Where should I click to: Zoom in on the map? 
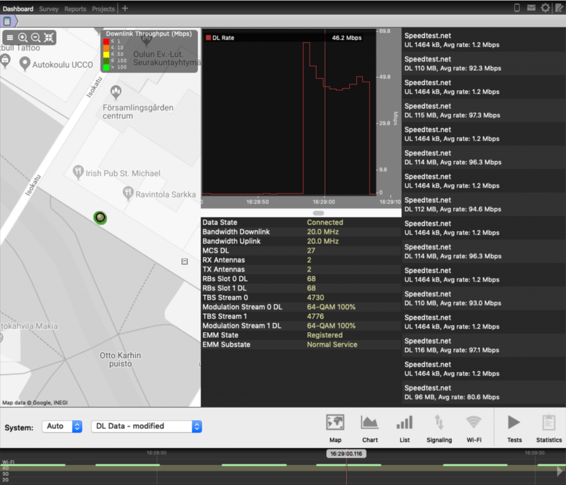coord(23,38)
